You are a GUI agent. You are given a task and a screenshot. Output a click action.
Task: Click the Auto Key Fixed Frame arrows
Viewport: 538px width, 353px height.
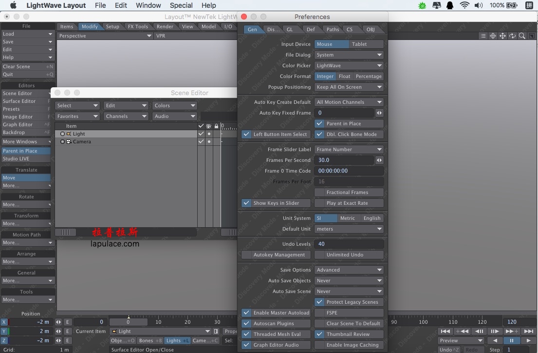click(x=379, y=113)
